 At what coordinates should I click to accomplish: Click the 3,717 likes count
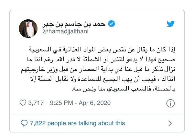(36, 103)
